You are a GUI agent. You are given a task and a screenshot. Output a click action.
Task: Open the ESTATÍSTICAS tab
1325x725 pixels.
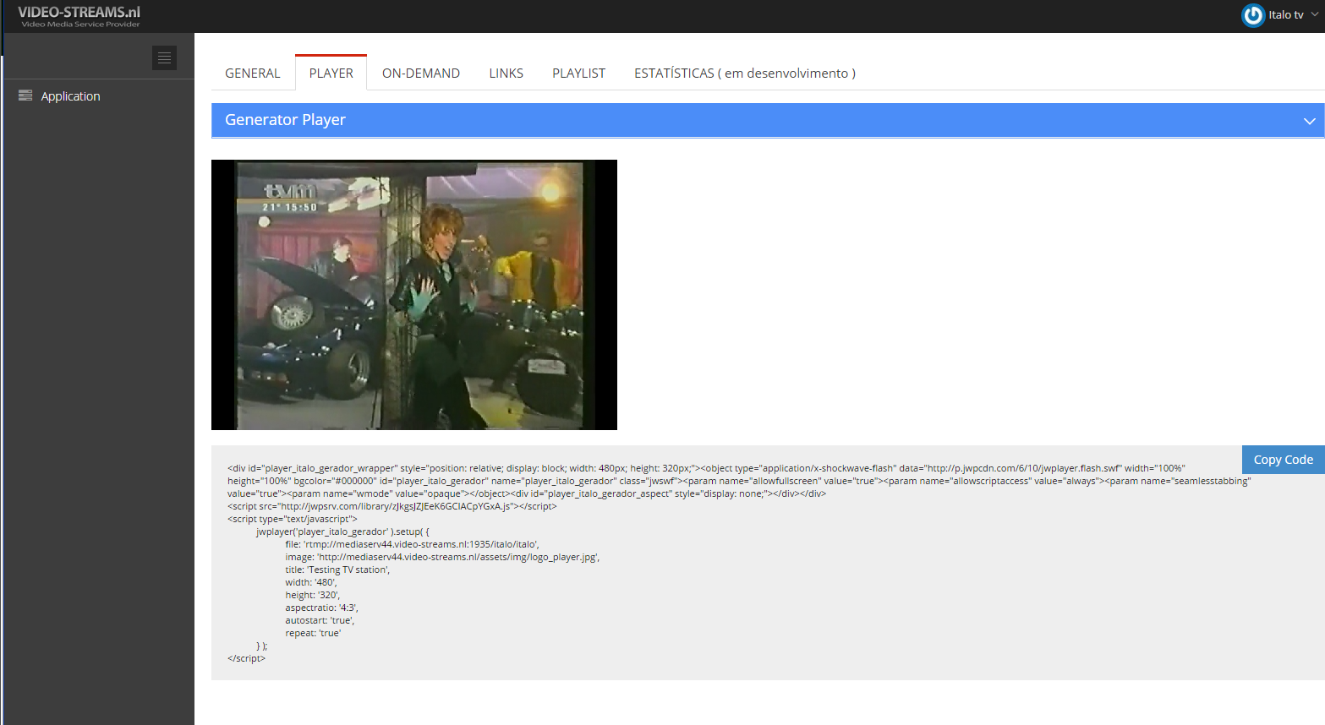point(745,74)
